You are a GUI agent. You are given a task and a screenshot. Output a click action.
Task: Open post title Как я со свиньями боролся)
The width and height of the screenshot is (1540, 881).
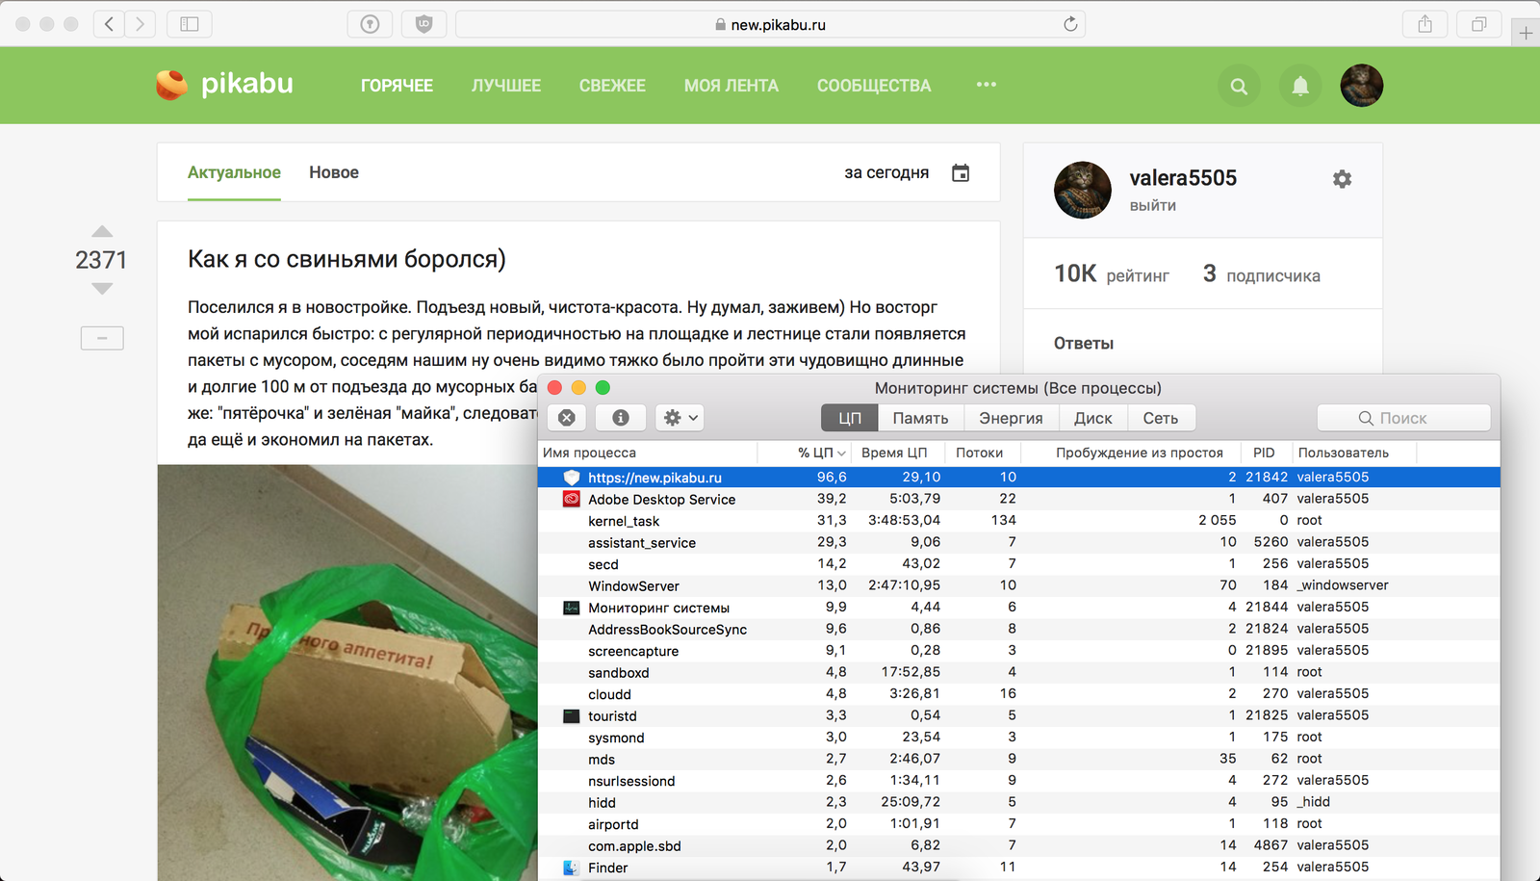(346, 259)
